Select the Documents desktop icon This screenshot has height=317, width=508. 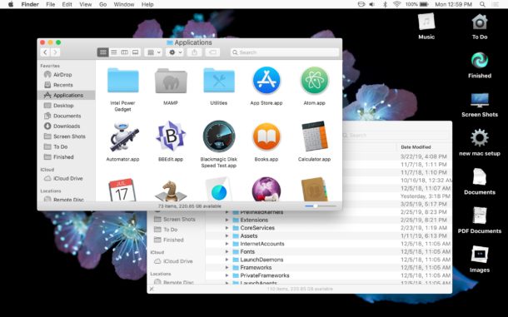(480, 177)
